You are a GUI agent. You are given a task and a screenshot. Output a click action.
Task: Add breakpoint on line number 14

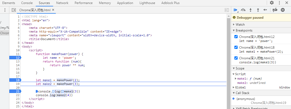click(x=18, y=65)
